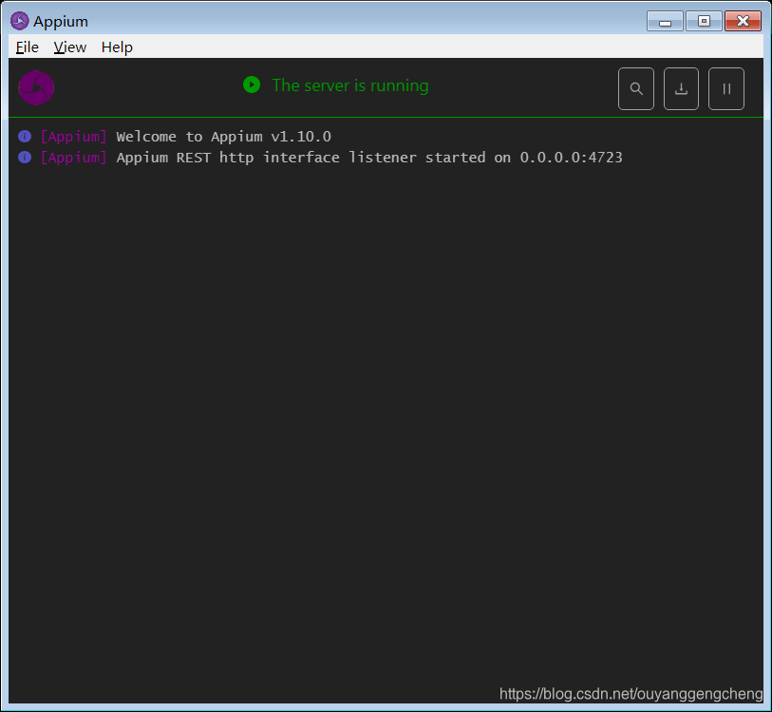
Task: Click "The server is running" status text
Action: click(350, 85)
